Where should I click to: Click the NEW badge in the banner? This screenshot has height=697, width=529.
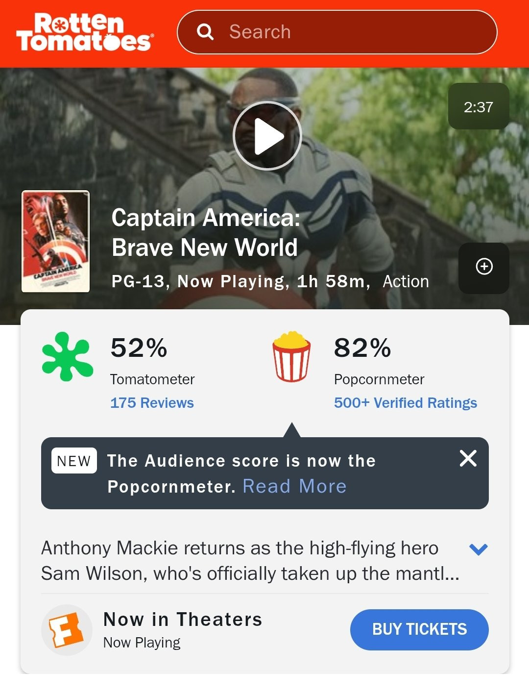point(74,461)
